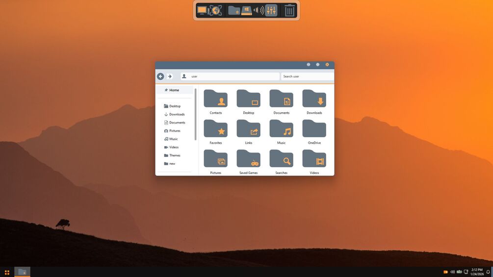Go back with the back arrow button
Image resolution: width=493 pixels, height=277 pixels.
coord(160,76)
